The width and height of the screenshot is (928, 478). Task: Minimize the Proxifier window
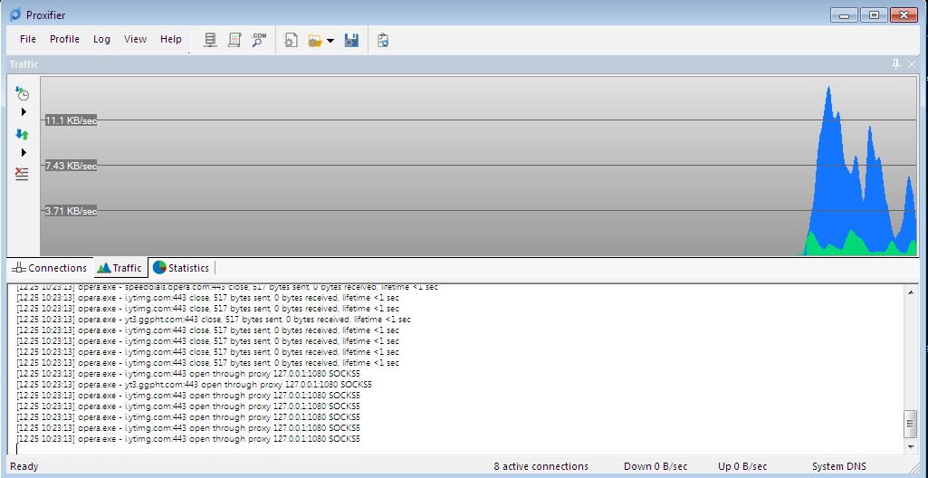pyautogui.click(x=844, y=15)
